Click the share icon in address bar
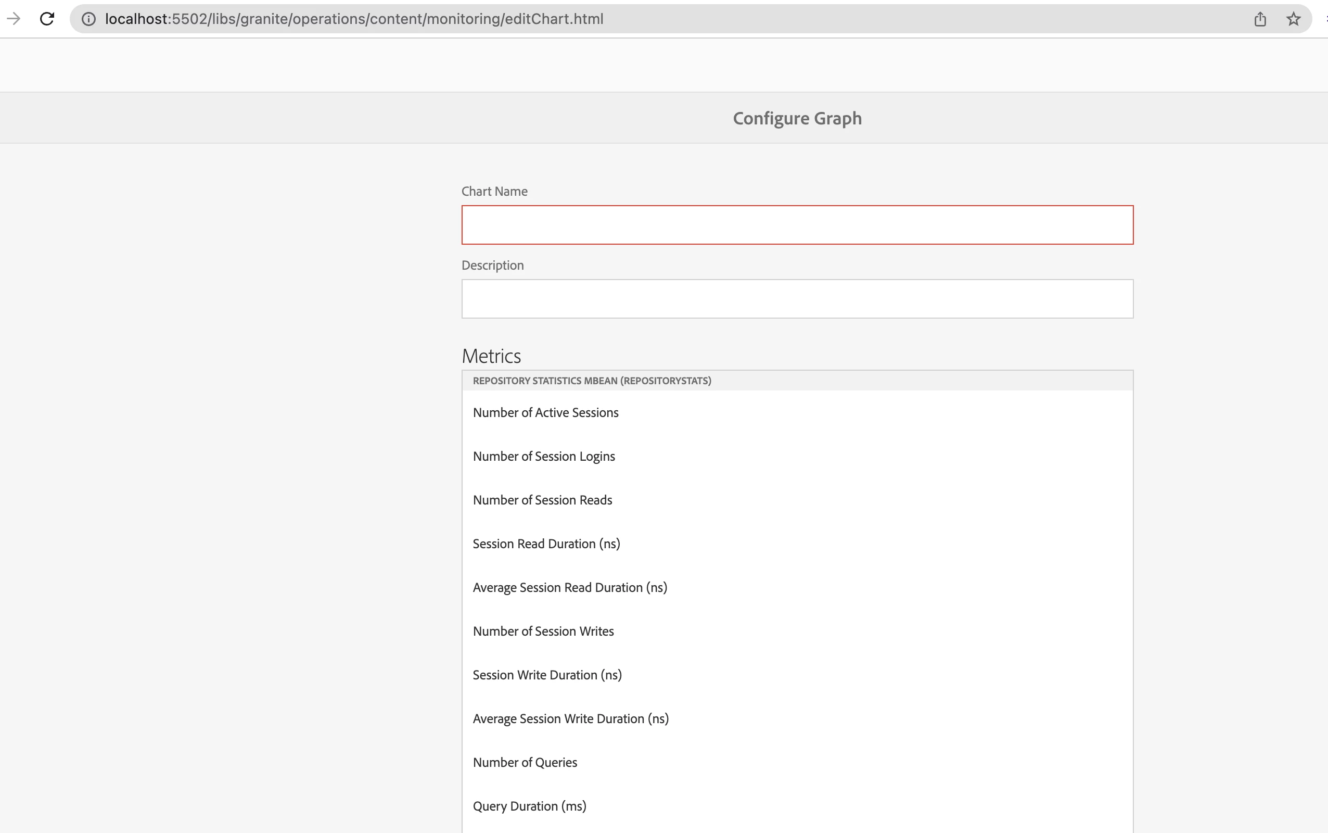This screenshot has width=1328, height=833. 1260,19
